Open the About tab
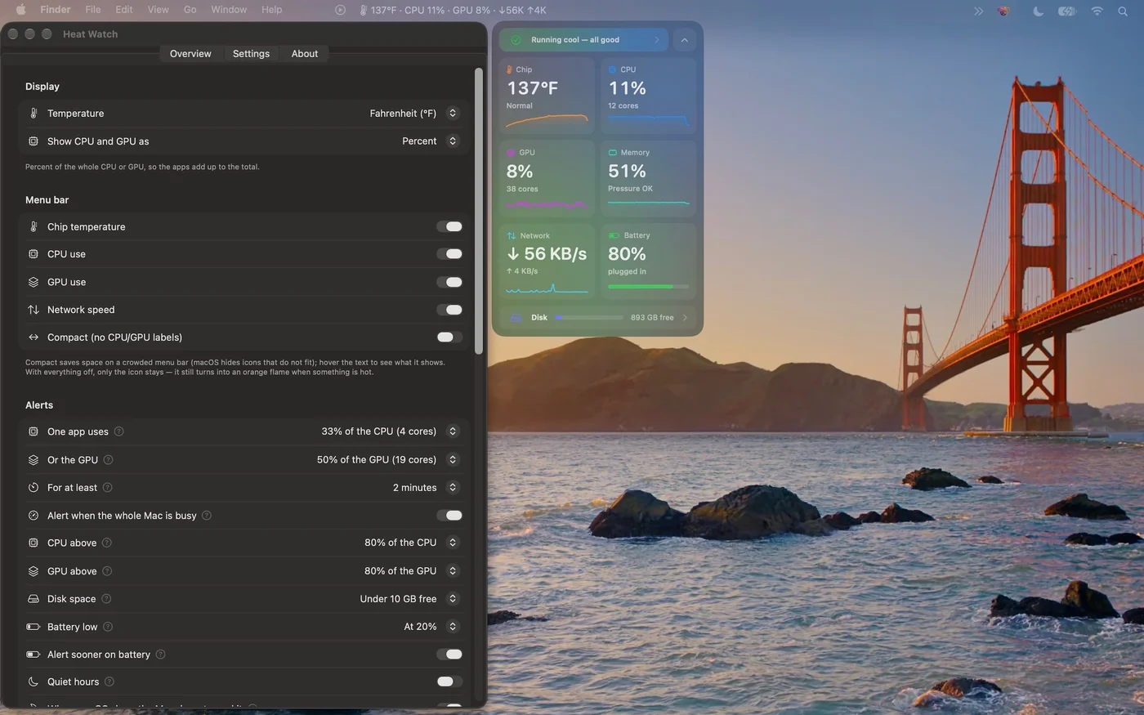This screenshot has width=1144, height=715. tap(305, 54)
